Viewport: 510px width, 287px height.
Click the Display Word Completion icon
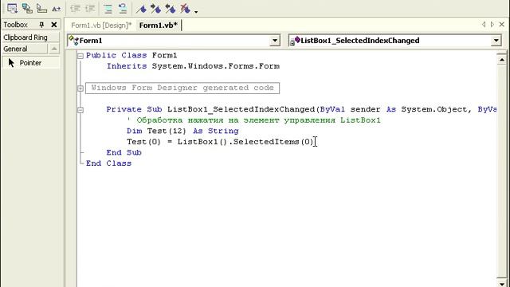(x=57, y=9)
